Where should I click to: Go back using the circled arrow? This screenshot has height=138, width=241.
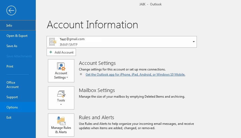click(11, 10)
